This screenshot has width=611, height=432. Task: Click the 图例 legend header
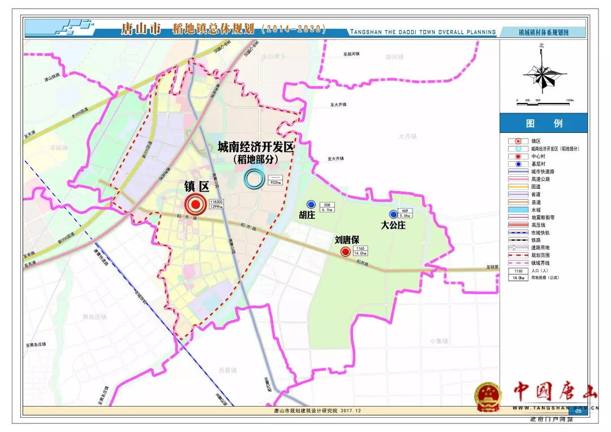pyautogui.click(x=543, y=123)
